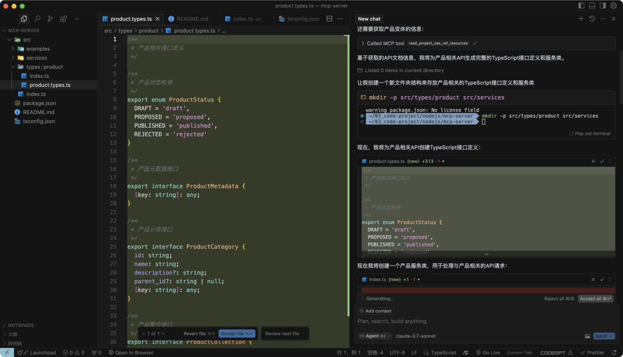
Task: Open the Extensions icon in the toolbar
Action: (63, 18)
